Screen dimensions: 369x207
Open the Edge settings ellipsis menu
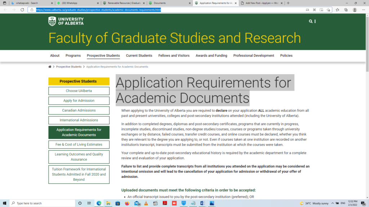click(x=364, y=10)
